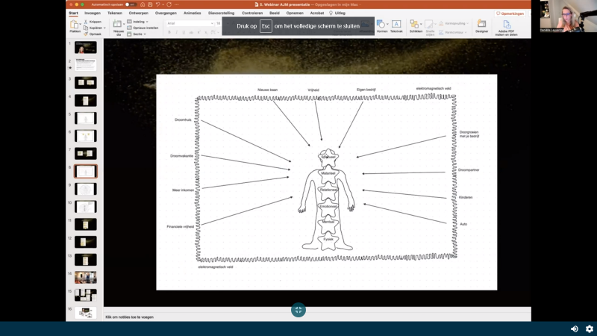The image size is (597, 336).
Task: Open the Designer pane icon
Action: click(481, 25)
